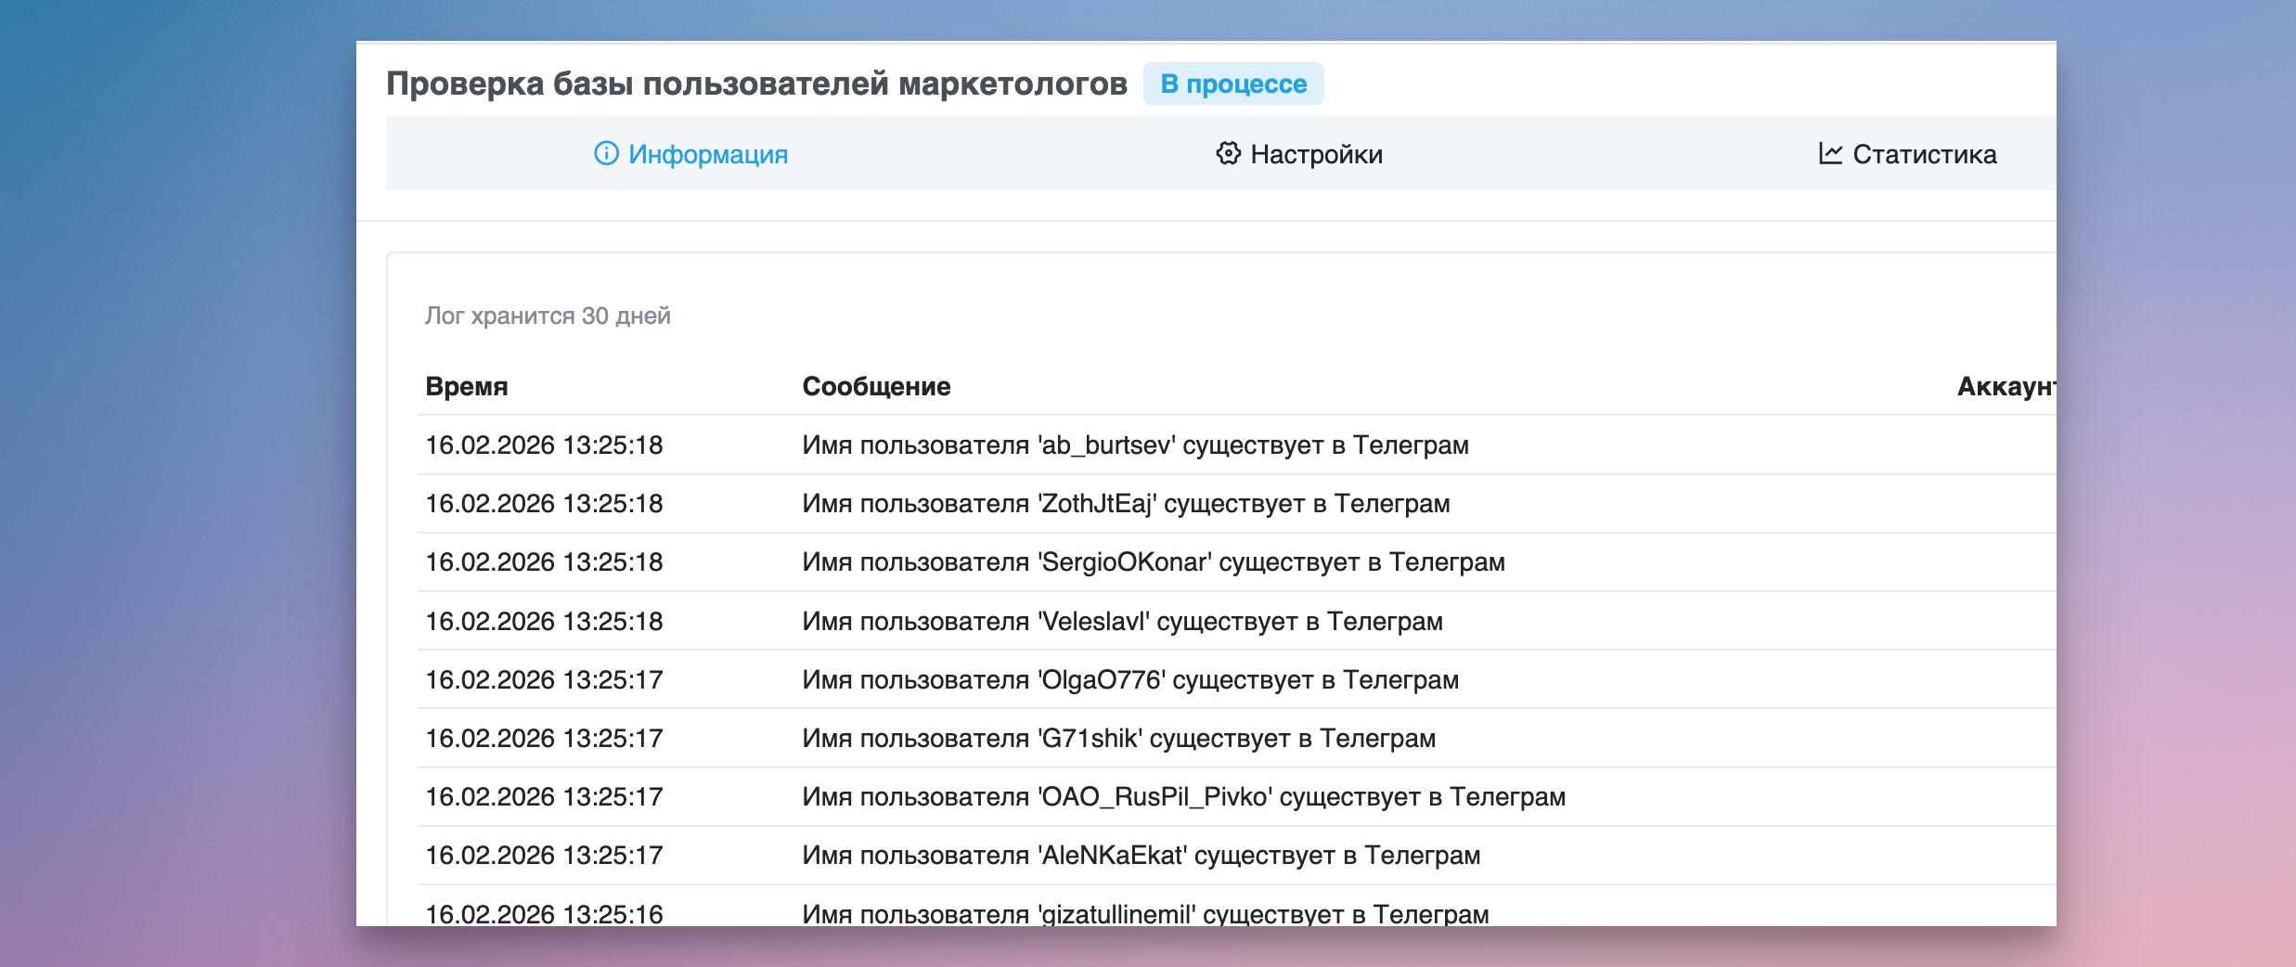Click the Сообщение column header
This screenshot has height=967, width=2296.
click(x=876, y=386)
